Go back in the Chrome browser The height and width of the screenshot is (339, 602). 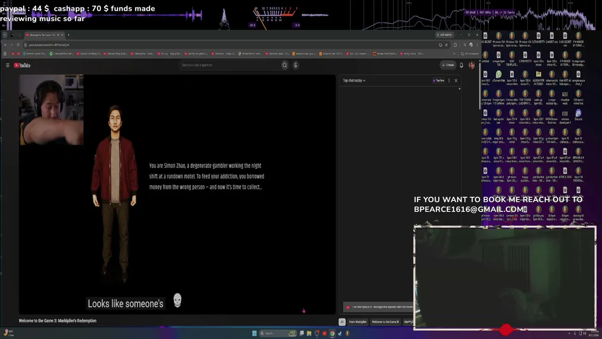pyautogui.click(x=5, y=45)
